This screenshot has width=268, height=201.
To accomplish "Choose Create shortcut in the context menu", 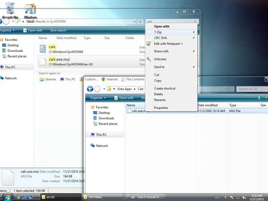I will coord(171,88).
